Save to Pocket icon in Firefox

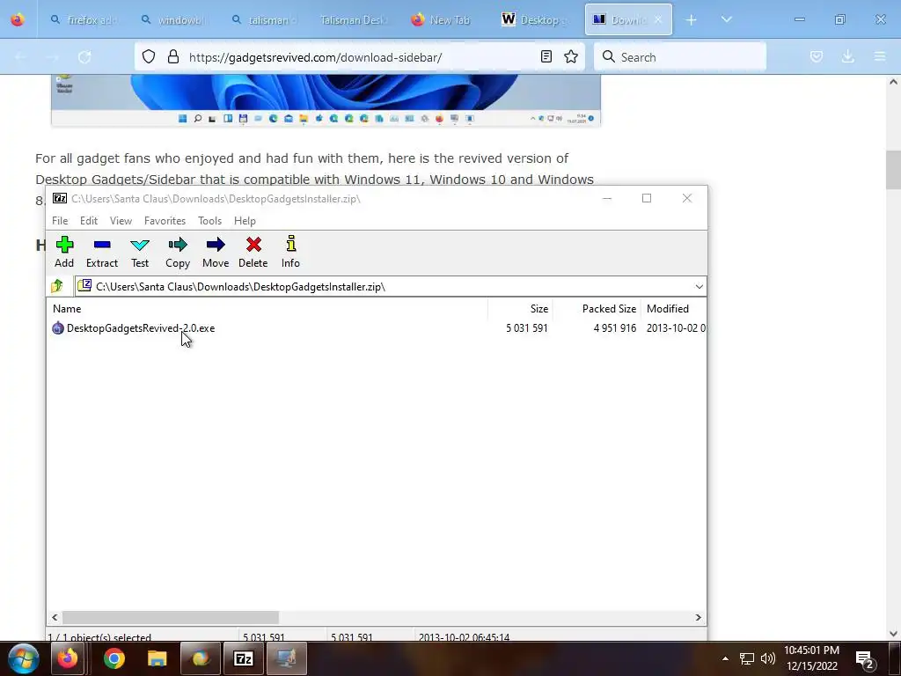coord(816,56)
